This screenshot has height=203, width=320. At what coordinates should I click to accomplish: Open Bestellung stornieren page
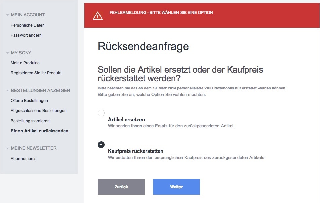(30, 121)
